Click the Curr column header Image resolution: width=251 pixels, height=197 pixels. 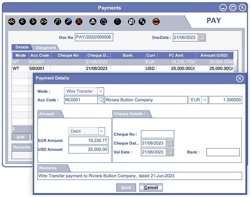tap(151, 55)
